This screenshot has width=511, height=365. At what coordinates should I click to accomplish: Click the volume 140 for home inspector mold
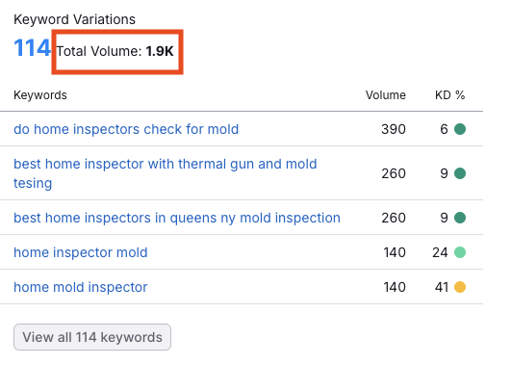tap(395, 252)
